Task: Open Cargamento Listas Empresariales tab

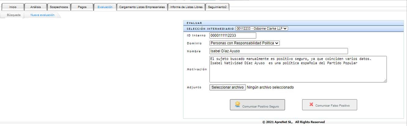Action: click(x=142, y=7)
